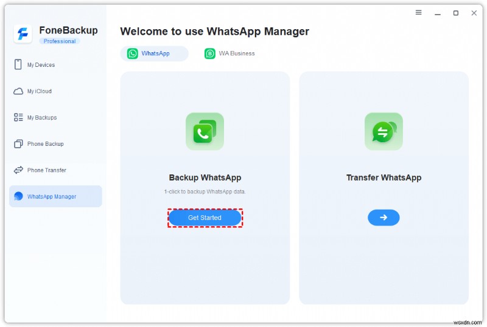Click the Transfer WhatsApp heading
This screenshot has height=327, width=487.
[x=384, y=177]
